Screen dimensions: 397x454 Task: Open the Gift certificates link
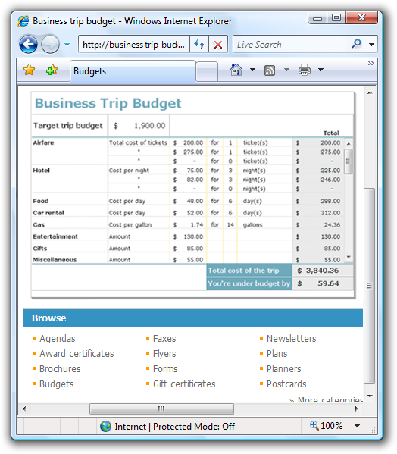(184, 384)
